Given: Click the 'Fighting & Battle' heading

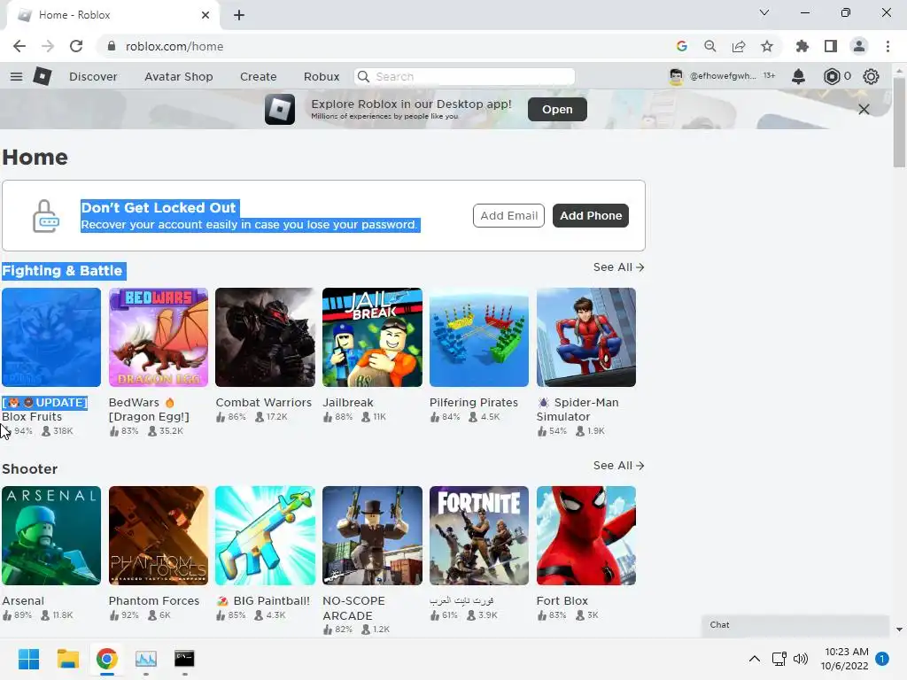Looking at the screenshot, I should [63, 271].
